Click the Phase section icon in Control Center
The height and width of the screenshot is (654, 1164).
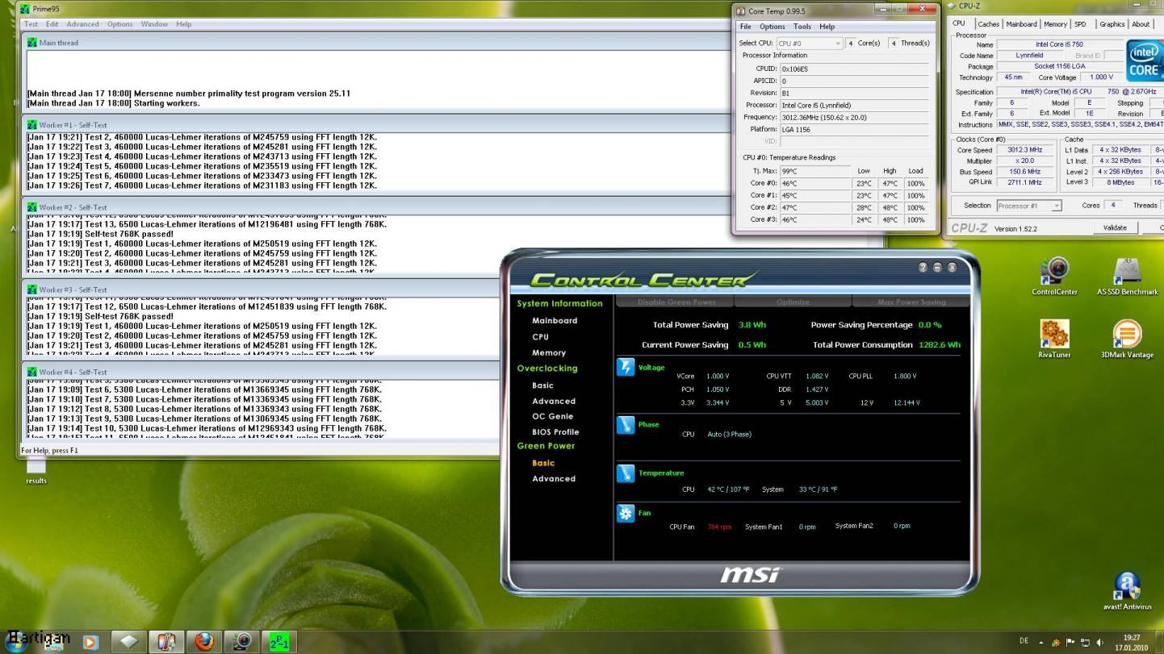(626, 425)
